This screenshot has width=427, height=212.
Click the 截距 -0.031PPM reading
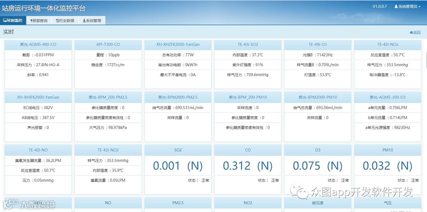point(38,55)
